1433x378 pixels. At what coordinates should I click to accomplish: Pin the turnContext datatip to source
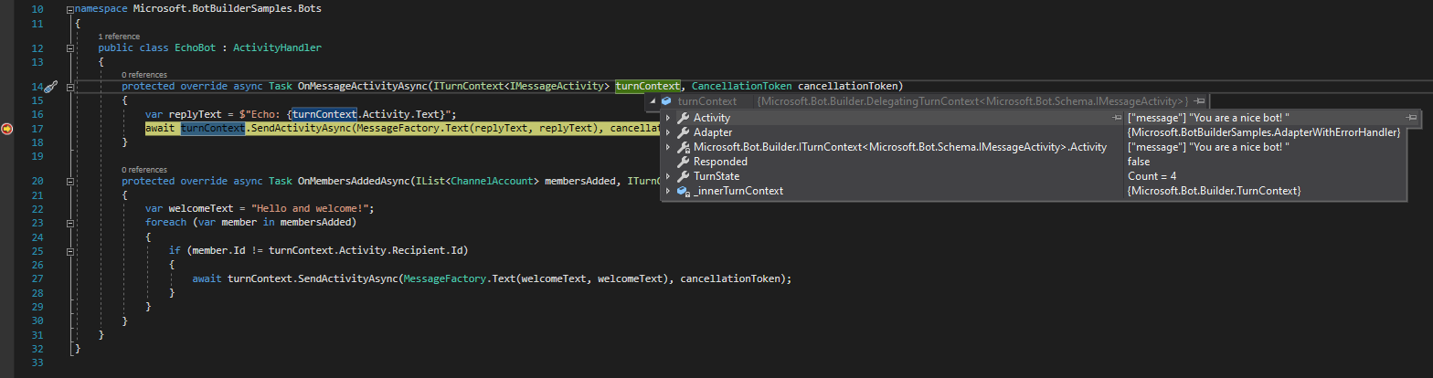pos(1199,100)
